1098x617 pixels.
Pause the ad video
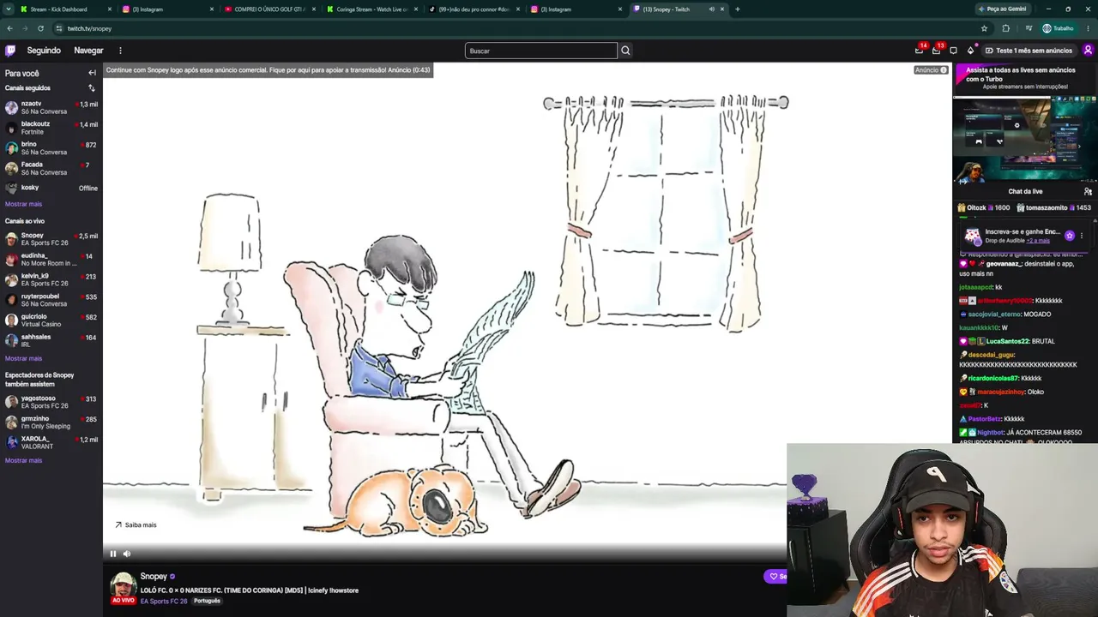click(x=112, y=554)
